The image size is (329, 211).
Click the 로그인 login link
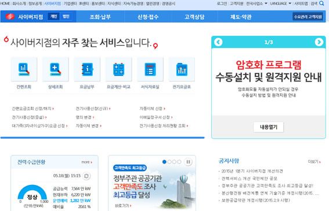(222, 3)
